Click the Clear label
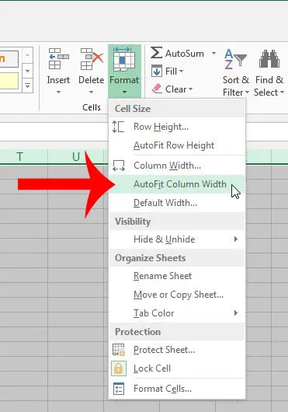Image resolution: width=288 pixels, height=412 pixels. pyautogui.click(x=175, y=89)
